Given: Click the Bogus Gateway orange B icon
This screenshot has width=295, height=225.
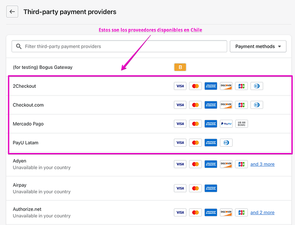Looking at the screenshot, I should point(180,67).
